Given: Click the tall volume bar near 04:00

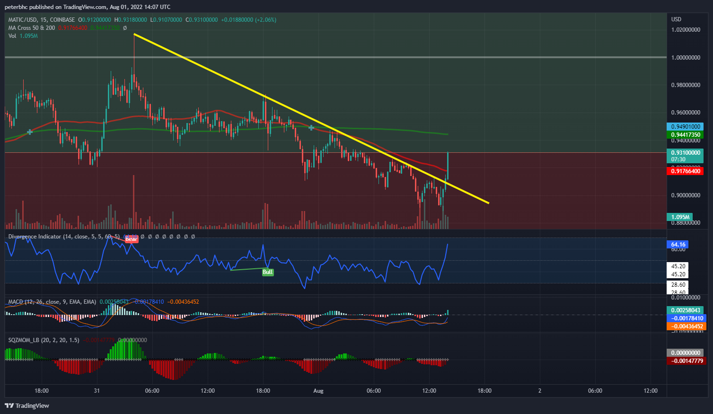Looking at the screenshot, I should click(x=133, y=202).
